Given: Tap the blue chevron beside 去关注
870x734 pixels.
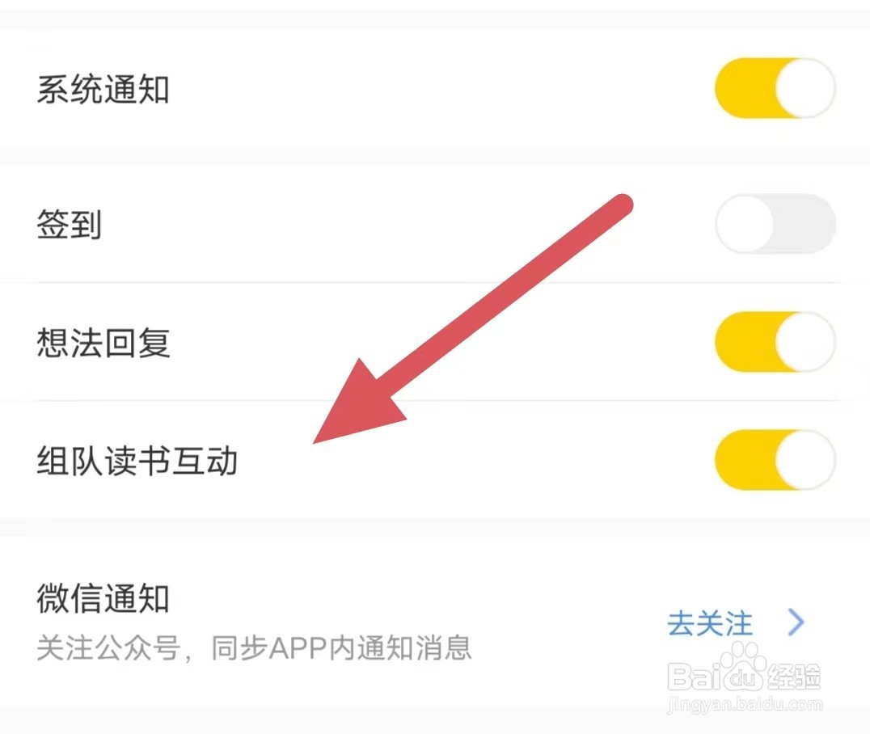Looking at the screenshot, I should point(796,622).
